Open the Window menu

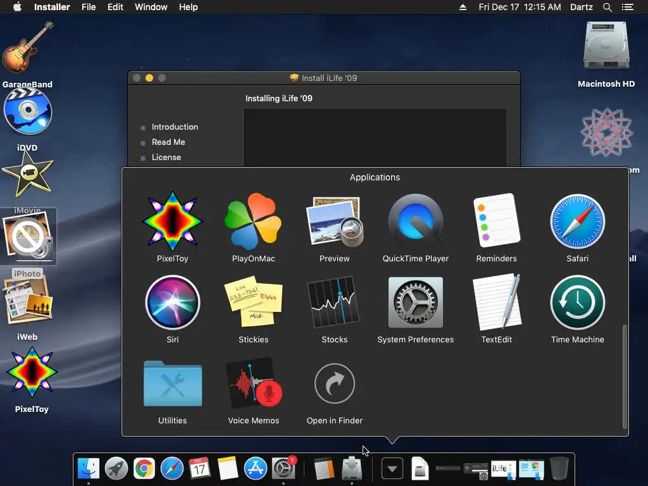(x=151, y=7)
